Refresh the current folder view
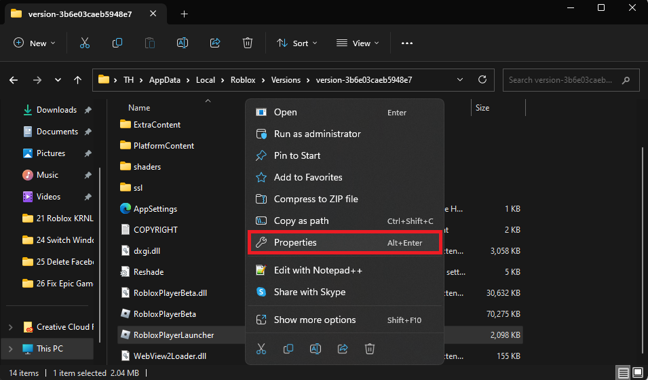This screenshot has width=648, height=380. coord(482,80)
